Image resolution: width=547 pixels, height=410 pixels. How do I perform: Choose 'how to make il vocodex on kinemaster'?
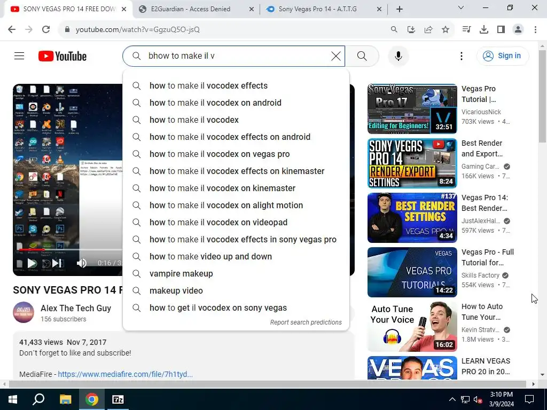pyautogui.click(x=236, y=188)
